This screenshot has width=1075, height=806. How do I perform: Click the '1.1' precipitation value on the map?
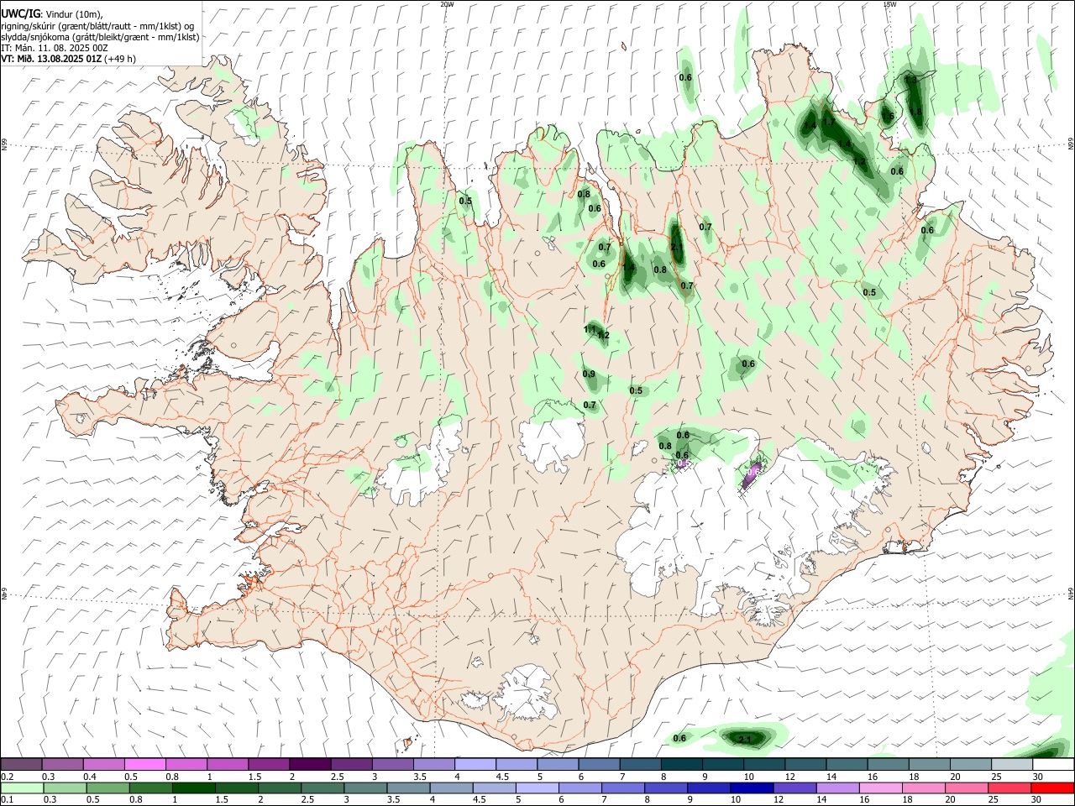click(x=590, y=329)
